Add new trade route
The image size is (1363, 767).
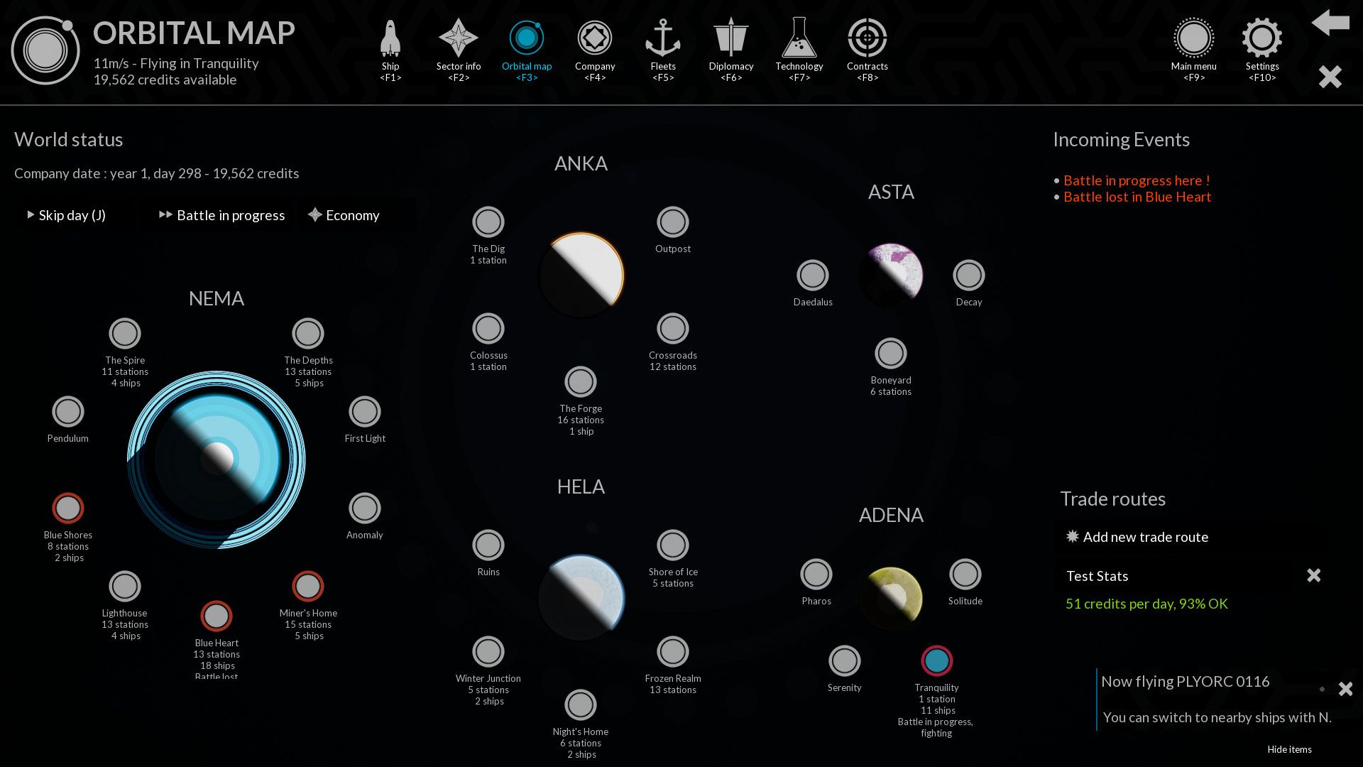click(x=1137, y=537)
